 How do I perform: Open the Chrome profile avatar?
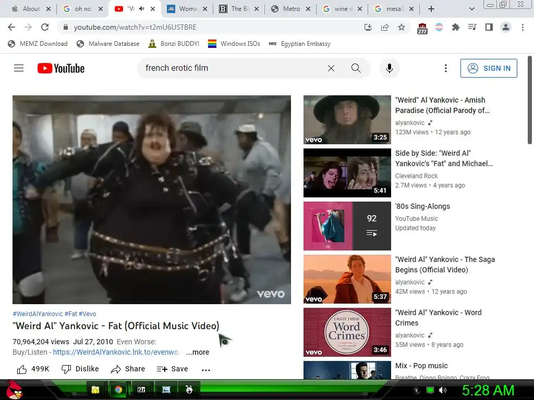pos(506,27)
